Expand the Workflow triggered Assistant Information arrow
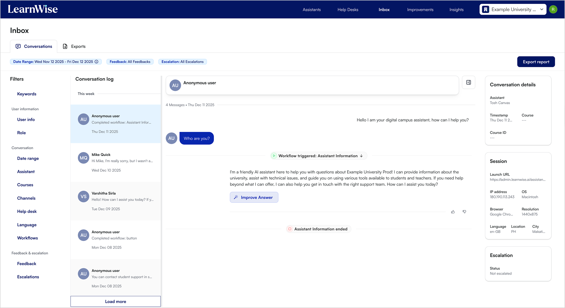The width and height of the screenshot is (565, 308). click(x=362, y=156)
